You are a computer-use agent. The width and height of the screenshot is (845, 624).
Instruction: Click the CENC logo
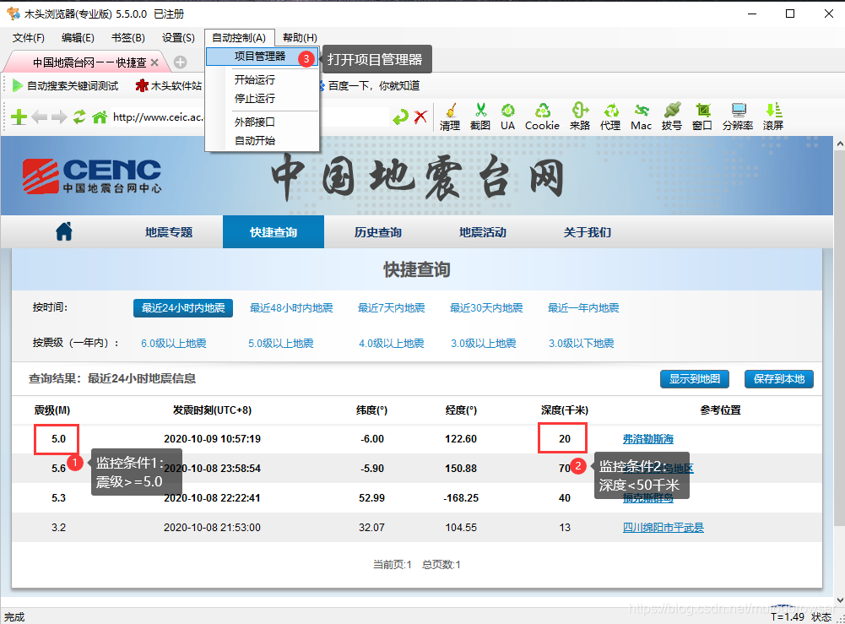click(92, 176)
